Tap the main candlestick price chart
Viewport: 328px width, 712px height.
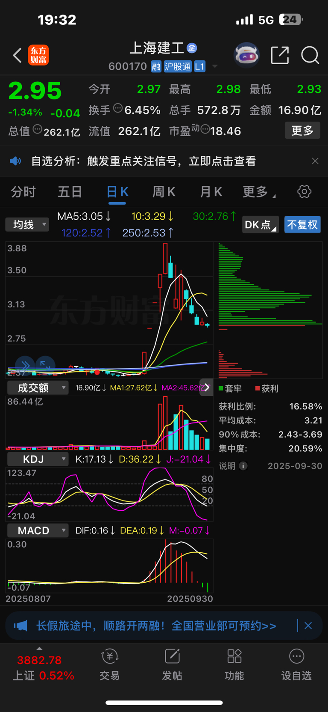[x=109, y=310]
